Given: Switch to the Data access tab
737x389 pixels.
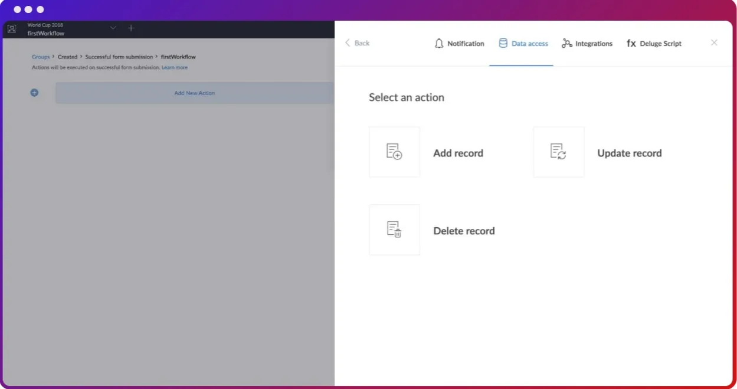Looking at the screenshot, I should pos(523,44).
